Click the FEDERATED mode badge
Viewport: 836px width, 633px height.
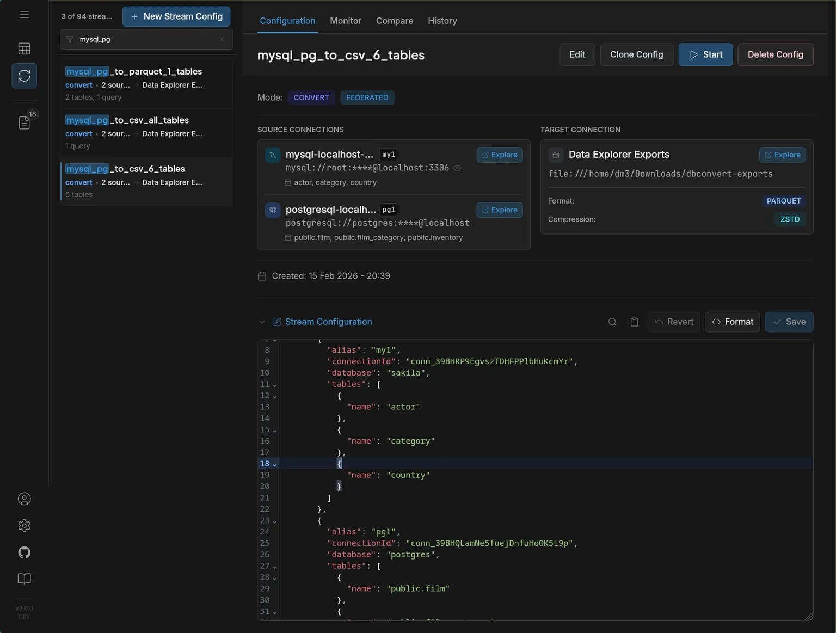point(367,97)
